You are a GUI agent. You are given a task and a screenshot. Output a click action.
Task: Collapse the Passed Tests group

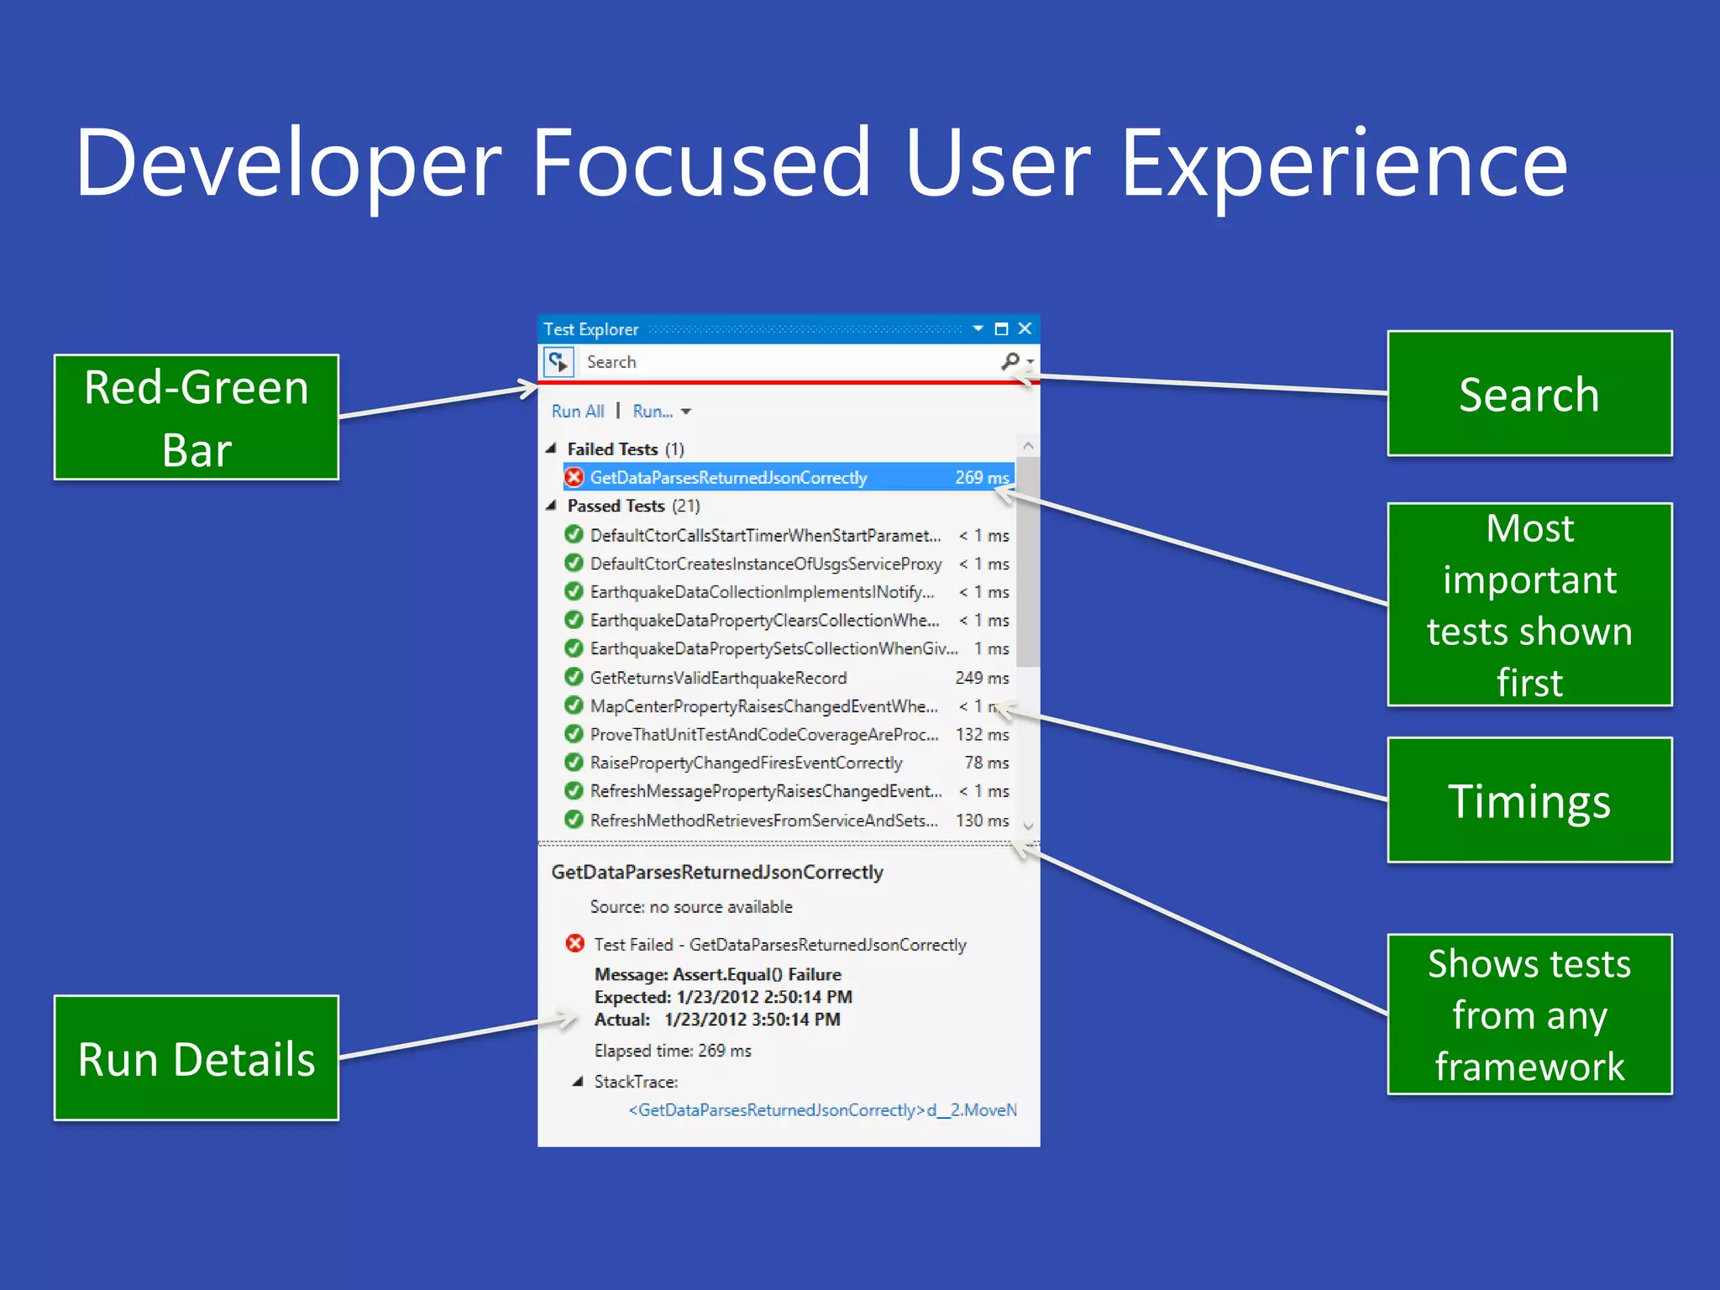click(x=551, y=506)
